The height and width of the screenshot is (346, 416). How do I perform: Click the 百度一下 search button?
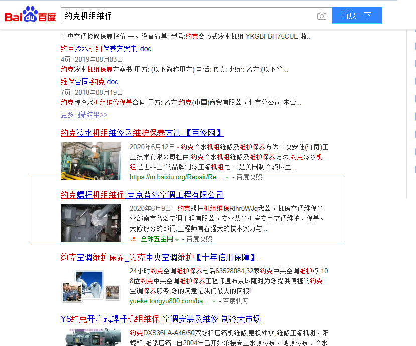pyautogui.click(x=357, y=16)
